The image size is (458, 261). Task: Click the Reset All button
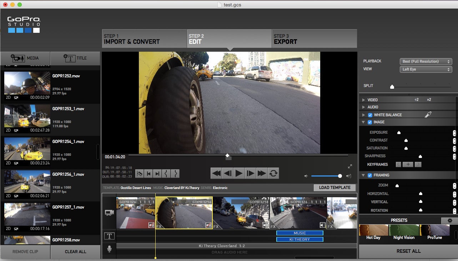pos(408,251)
